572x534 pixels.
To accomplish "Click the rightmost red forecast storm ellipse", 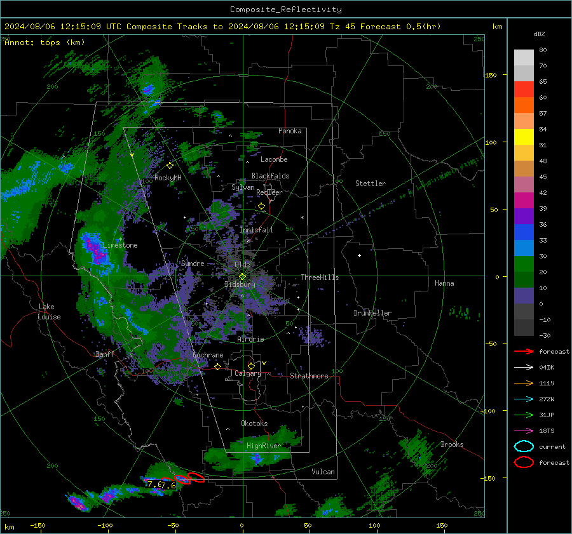I will (196, 477).
